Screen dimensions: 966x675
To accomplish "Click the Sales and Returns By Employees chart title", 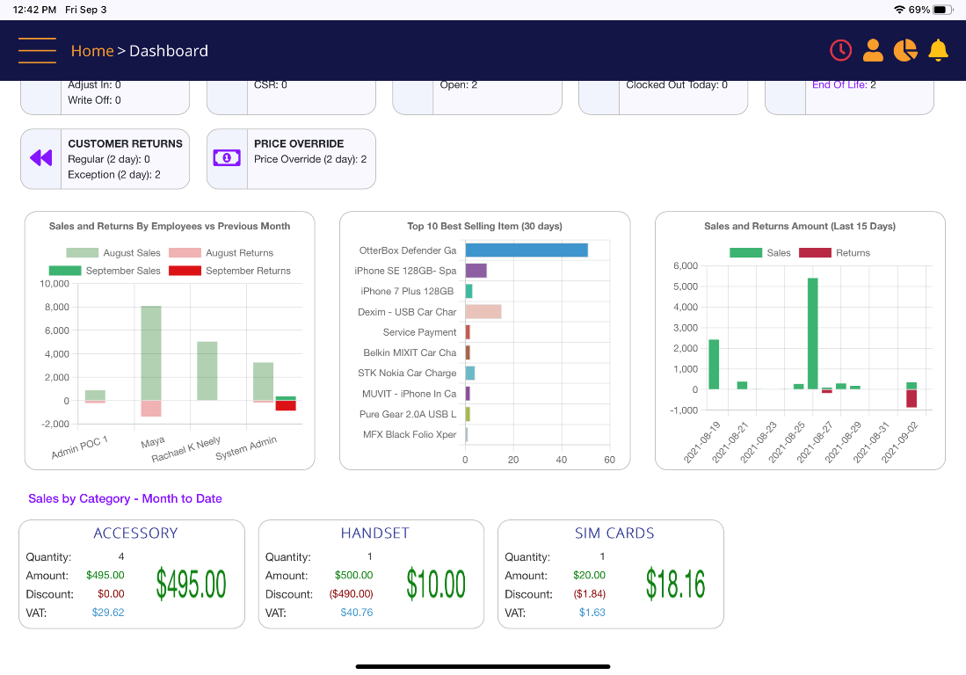I will (x=170, y=226).
